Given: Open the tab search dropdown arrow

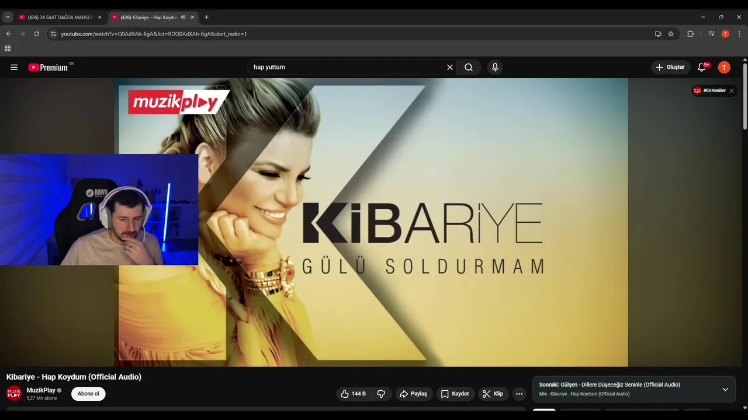Looking at the screenshot, I should pos(8,17).
